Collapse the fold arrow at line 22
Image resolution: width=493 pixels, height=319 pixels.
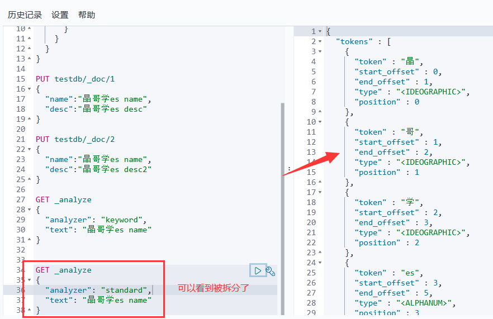(x=30, y=150)
